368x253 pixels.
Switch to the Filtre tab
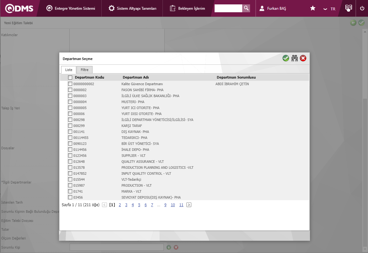84,70
